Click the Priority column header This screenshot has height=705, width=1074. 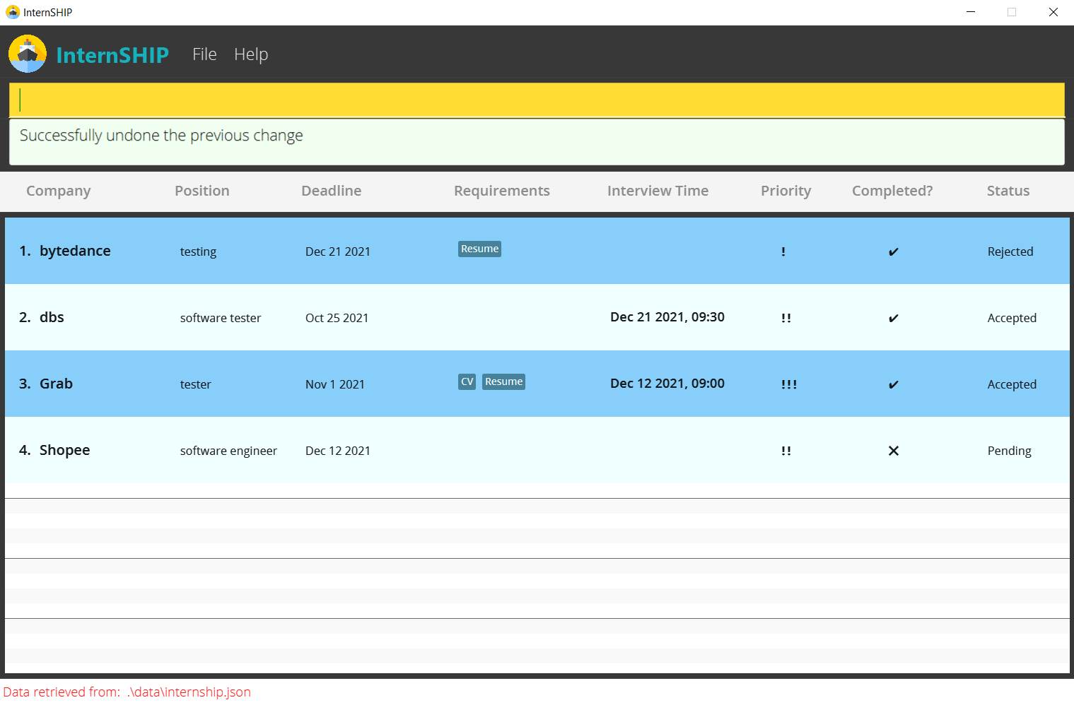click(x=786, y=191)
